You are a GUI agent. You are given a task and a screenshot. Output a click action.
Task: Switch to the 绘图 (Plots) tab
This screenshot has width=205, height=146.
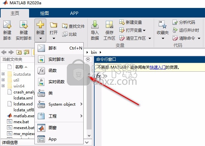[x=45, y=13]
